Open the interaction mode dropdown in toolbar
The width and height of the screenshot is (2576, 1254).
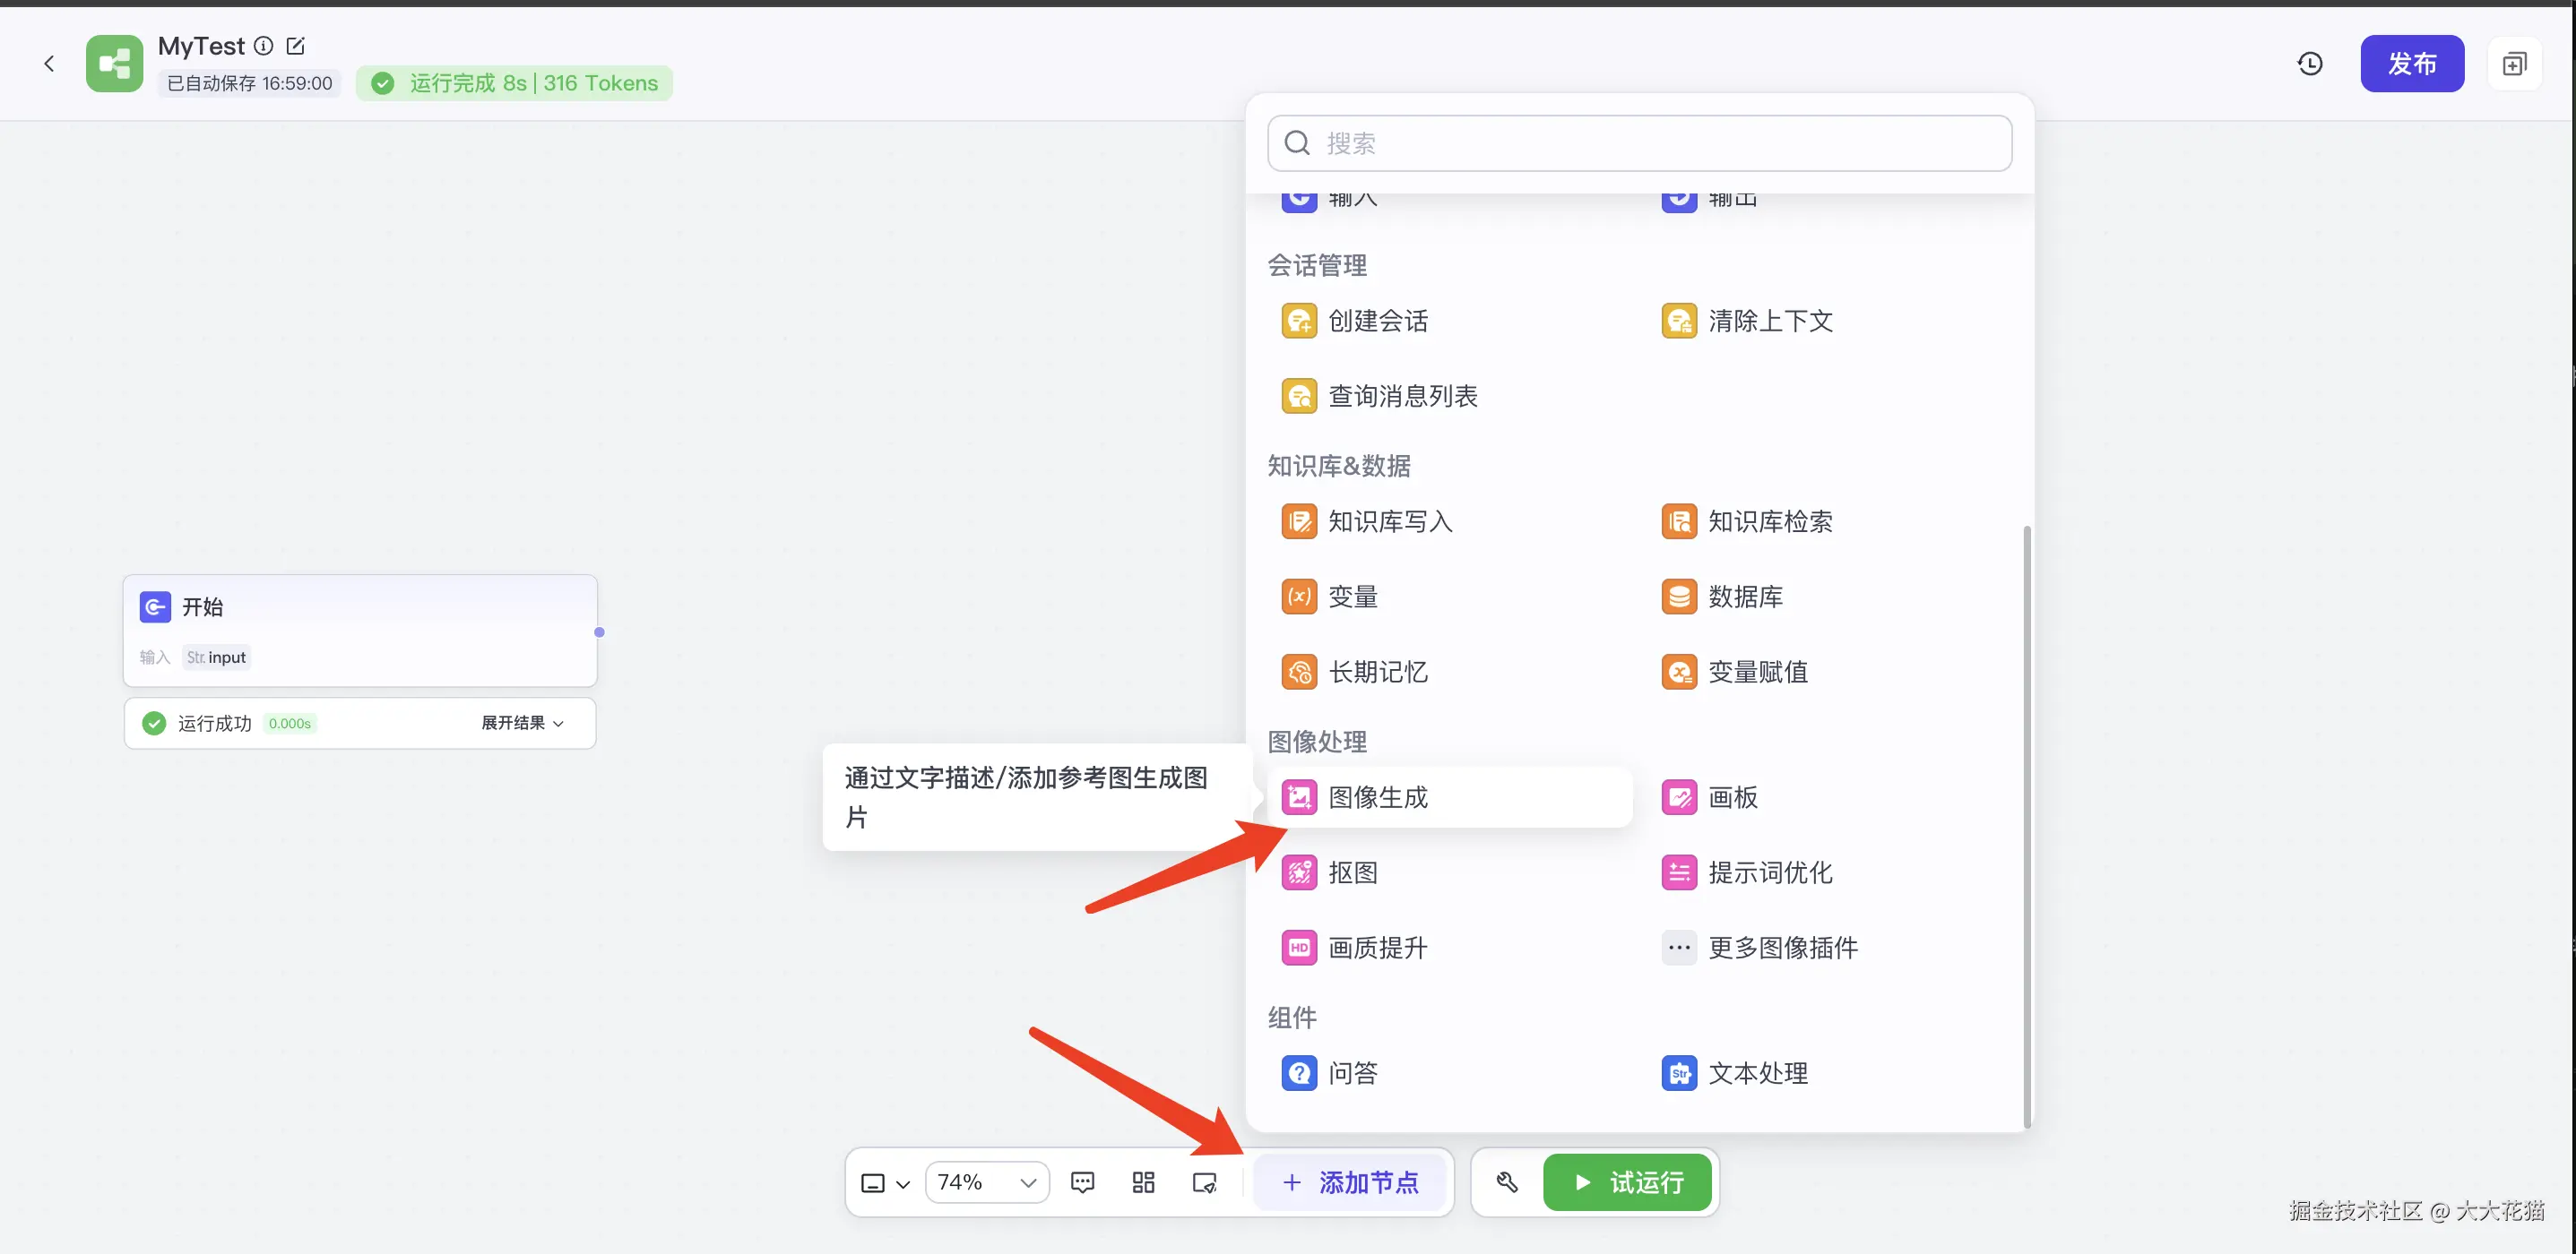885,1182
